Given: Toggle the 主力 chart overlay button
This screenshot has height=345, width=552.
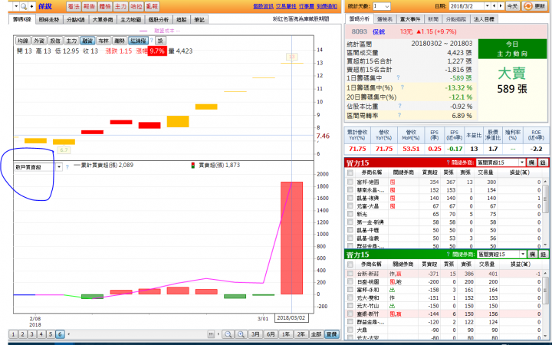Looking at the screenshot, I should 71,41.
